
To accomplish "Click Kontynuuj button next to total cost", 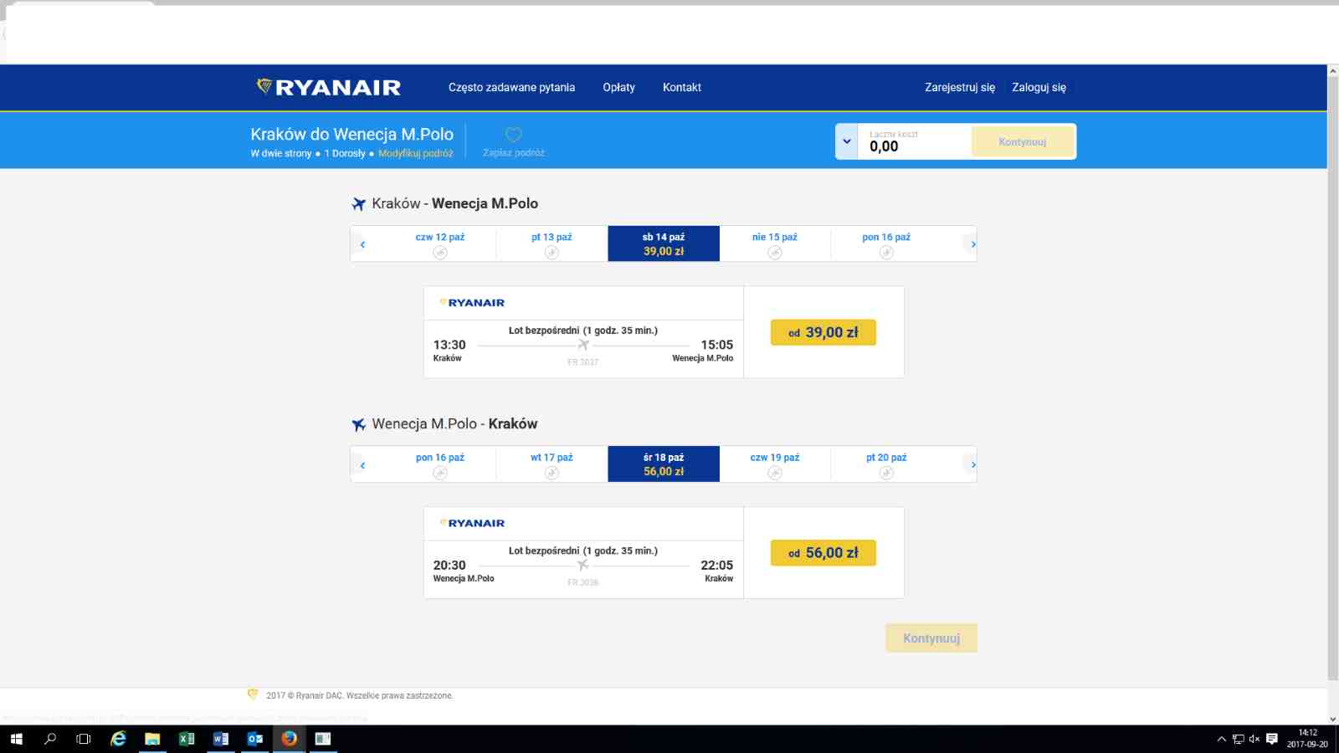I will (x=1023, y=141).
